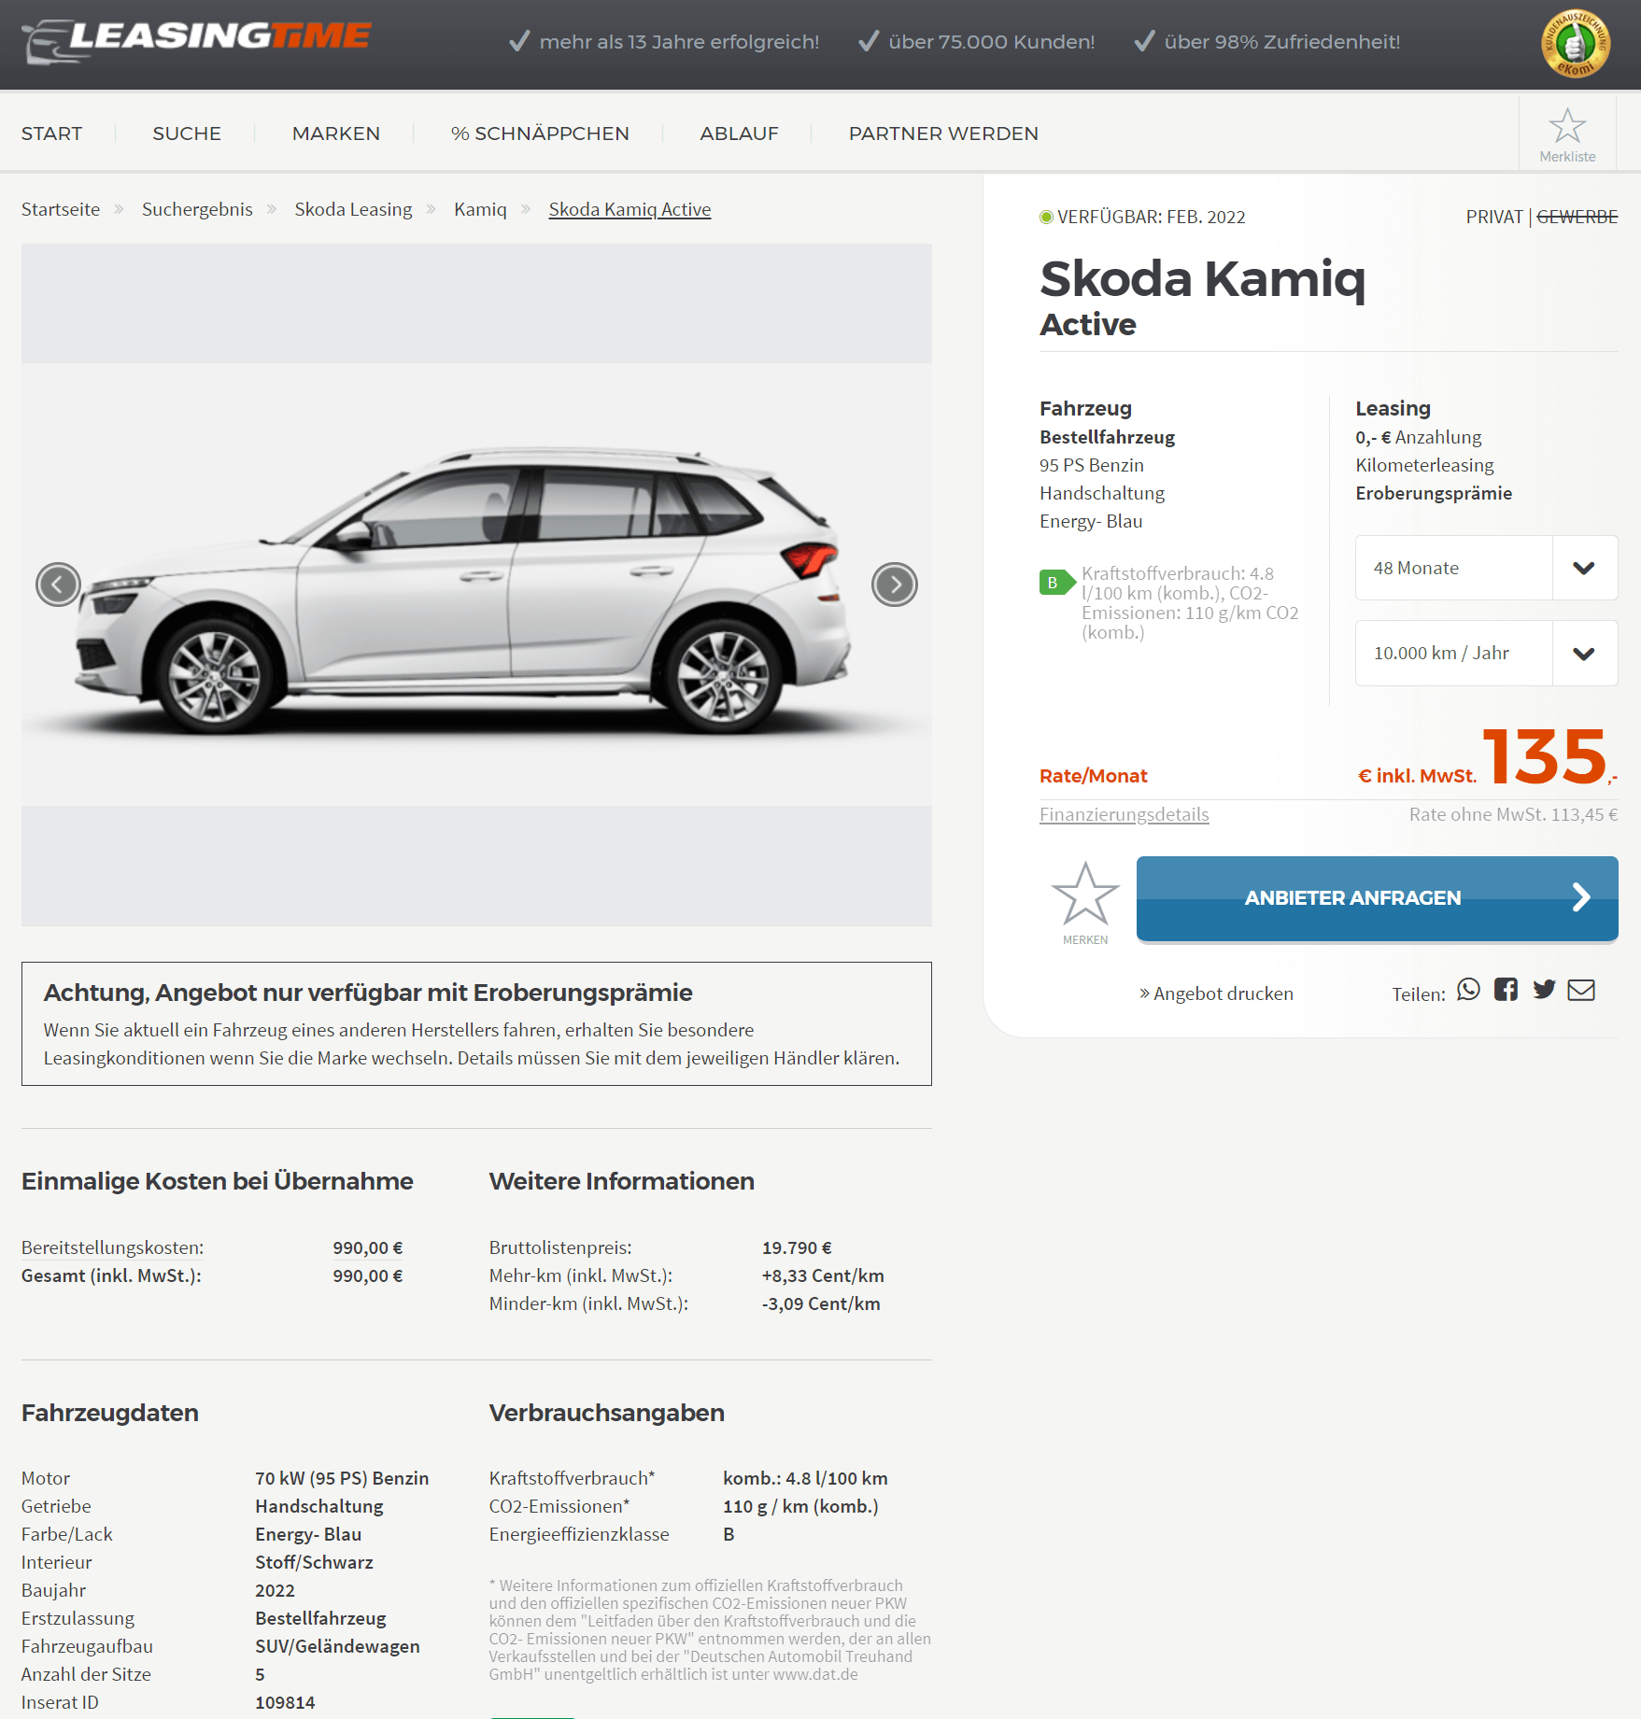Screen dimensions: 1641x1719
Task: Click Fahrzeugaufbau value SUV/Geländewagen
Action: click(x=337, y=1646)
